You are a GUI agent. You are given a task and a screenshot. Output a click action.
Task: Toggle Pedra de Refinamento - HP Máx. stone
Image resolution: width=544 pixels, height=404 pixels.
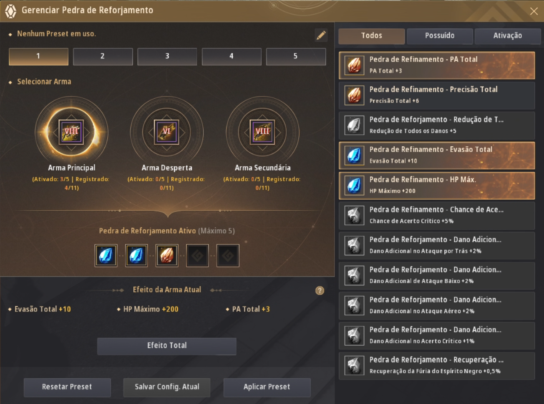coord(437,185)
